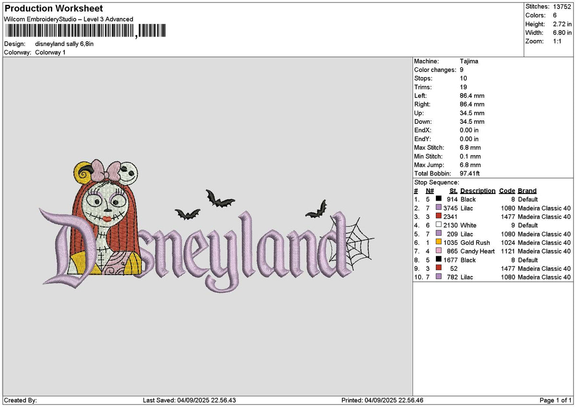This screenshot has height=407, width=576.
Task: Click the "Max Jump:" label
Action: click(429, 165)
